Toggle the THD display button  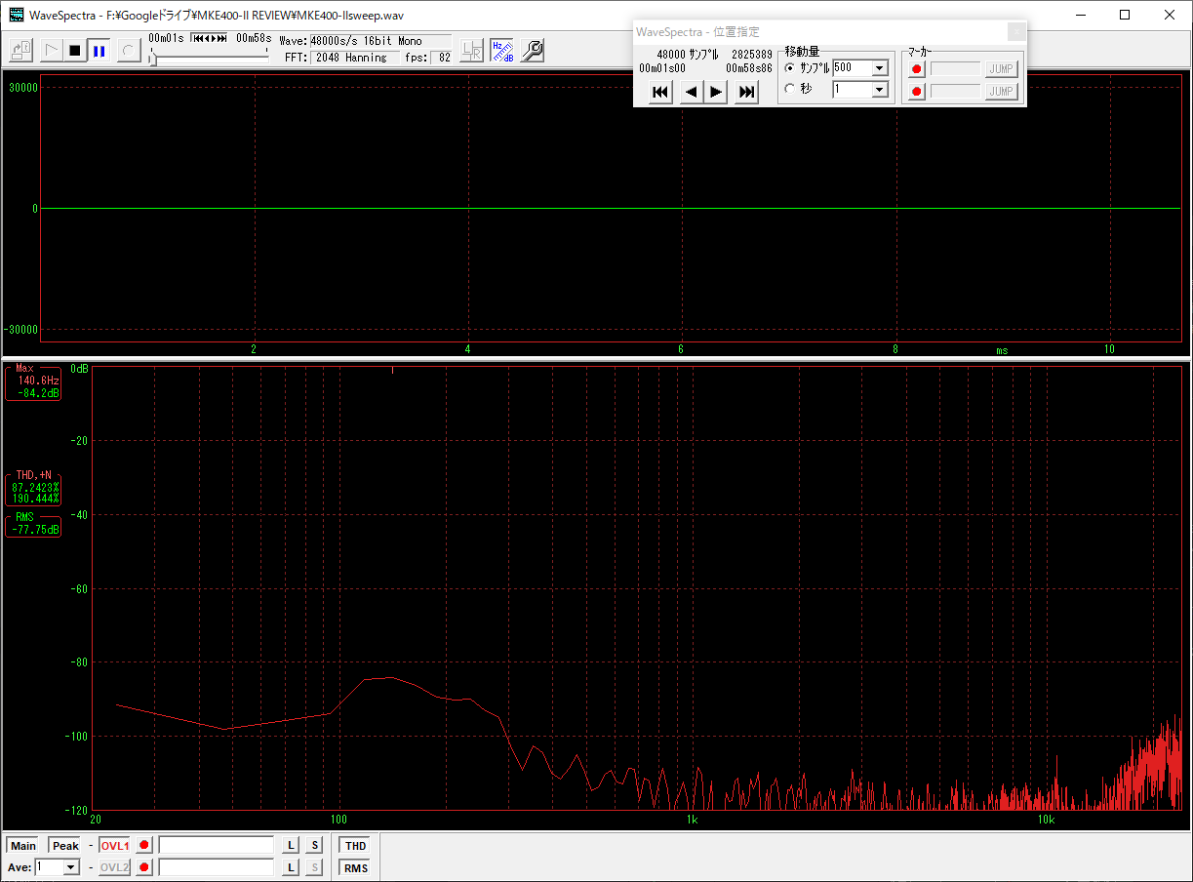(x=356, y=846)
